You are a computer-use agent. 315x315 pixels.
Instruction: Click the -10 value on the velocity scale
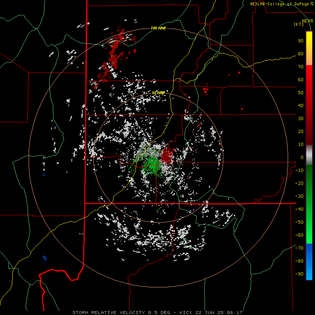click(299, 170)
